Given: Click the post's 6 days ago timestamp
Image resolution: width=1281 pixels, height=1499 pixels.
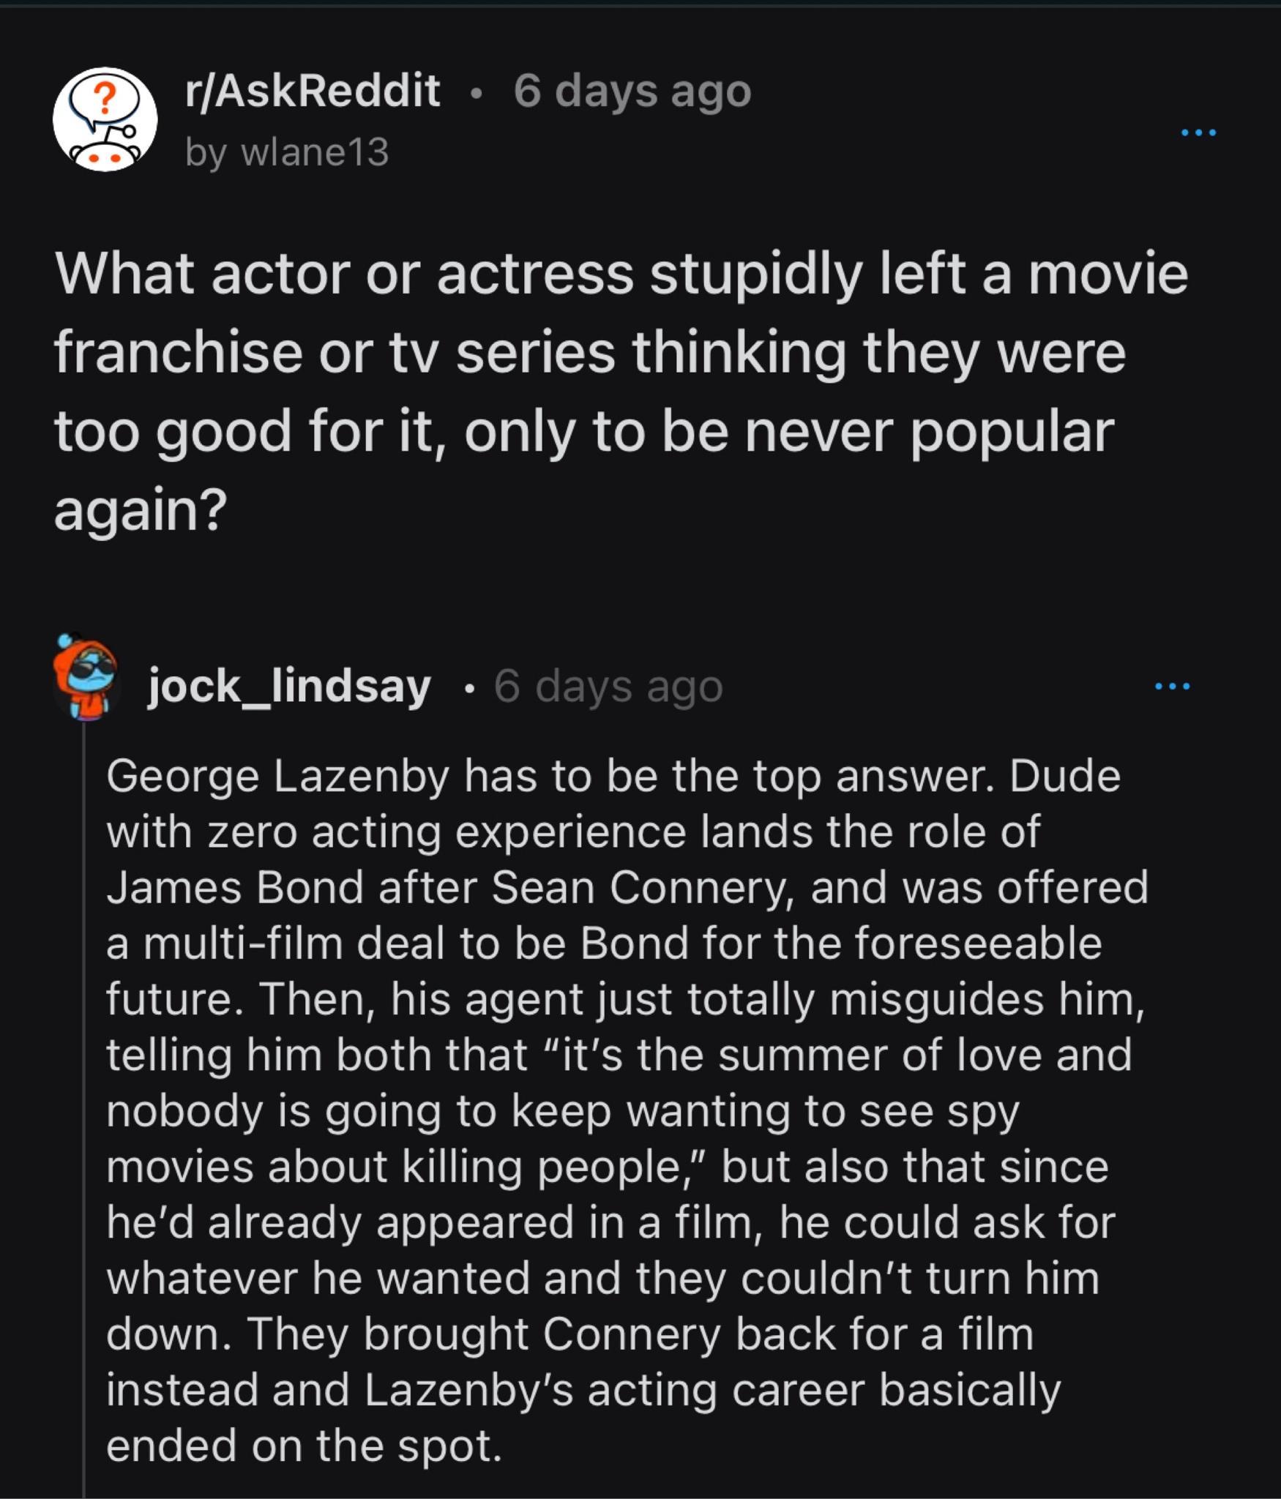Looking at the screenshot, I should [633, 92].
